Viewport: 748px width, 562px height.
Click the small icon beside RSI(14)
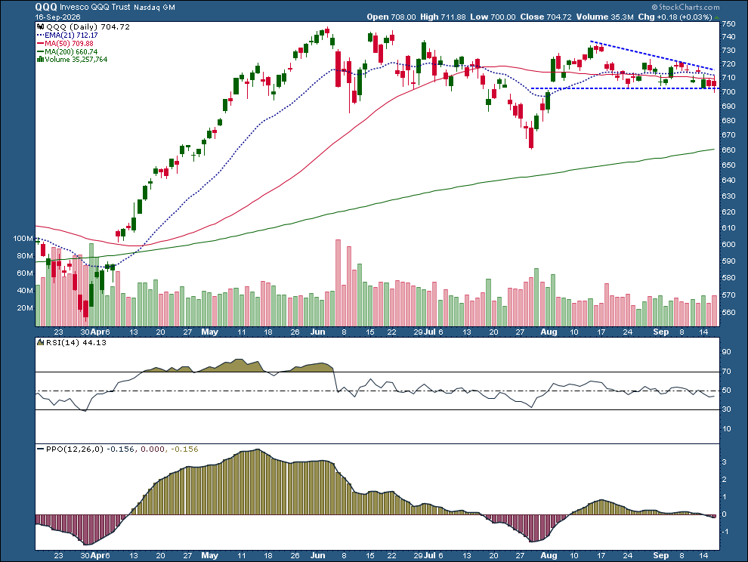(x=40, y=342)
